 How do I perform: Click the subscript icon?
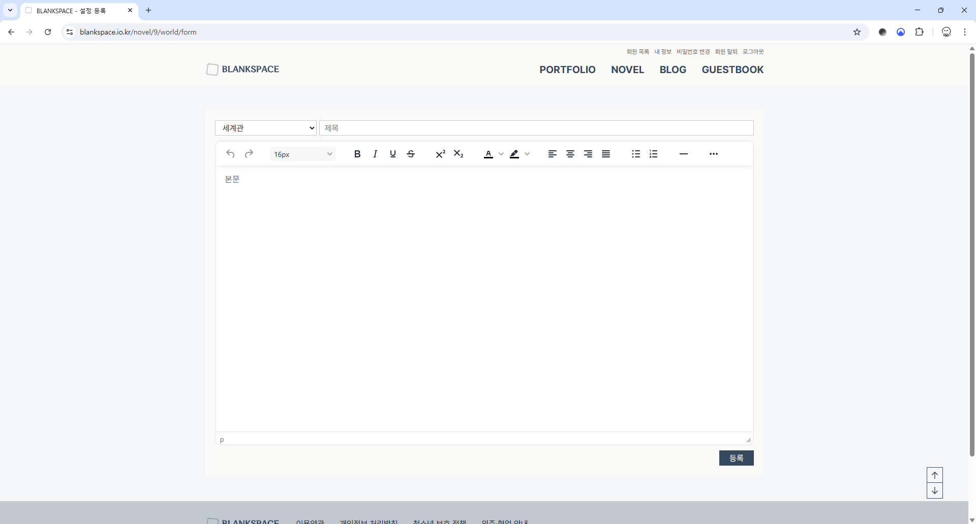(459, 154)
